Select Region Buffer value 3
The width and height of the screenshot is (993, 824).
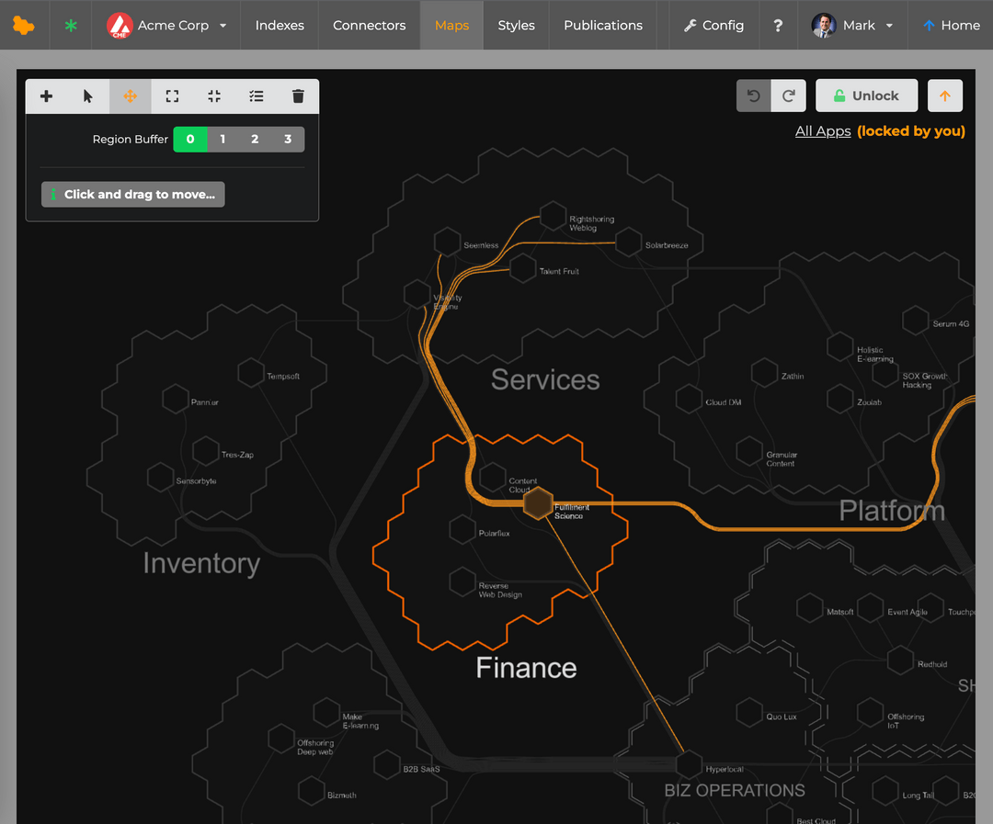pyautogui.click(x=288, y=139)
